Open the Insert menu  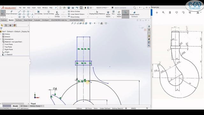click(34, 8)
